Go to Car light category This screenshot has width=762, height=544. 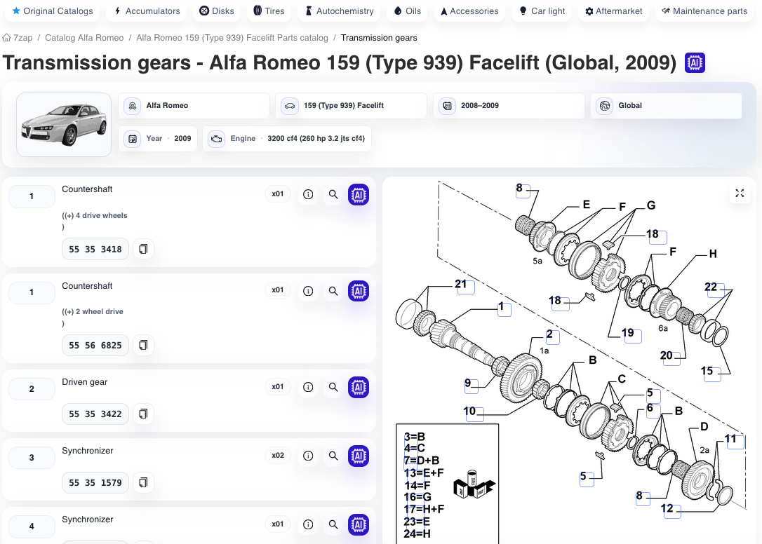(542, 11)
